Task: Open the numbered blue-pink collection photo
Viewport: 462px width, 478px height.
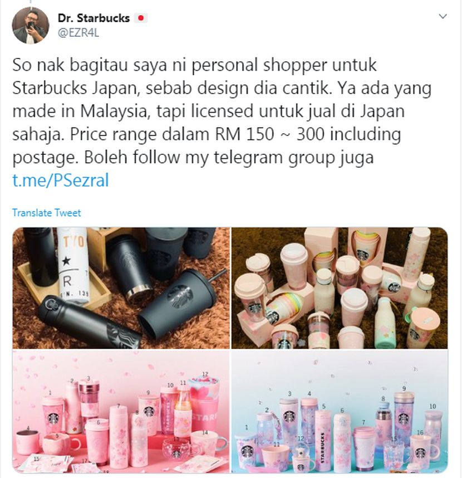Action: 340,411
